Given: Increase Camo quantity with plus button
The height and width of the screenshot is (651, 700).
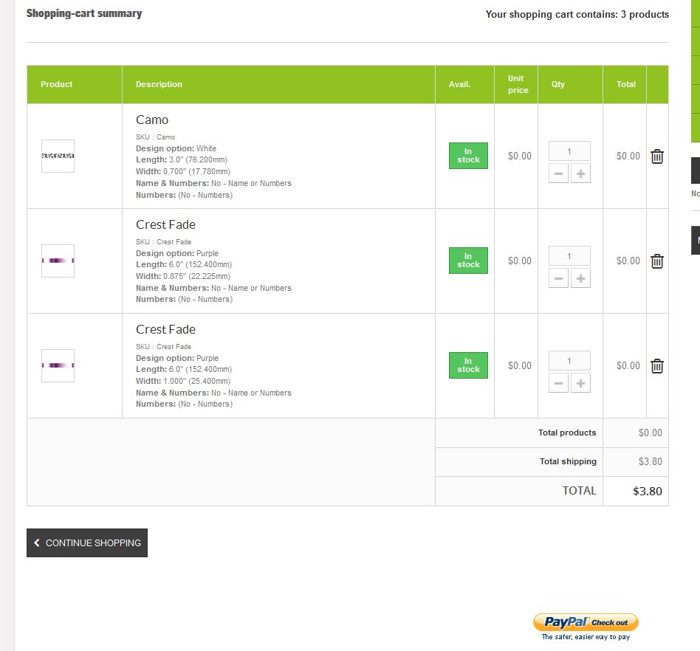Looking at the screenshot, I should pos(580,174).
